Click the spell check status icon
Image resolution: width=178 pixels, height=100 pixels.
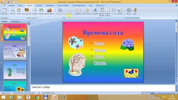coord(39,93)
